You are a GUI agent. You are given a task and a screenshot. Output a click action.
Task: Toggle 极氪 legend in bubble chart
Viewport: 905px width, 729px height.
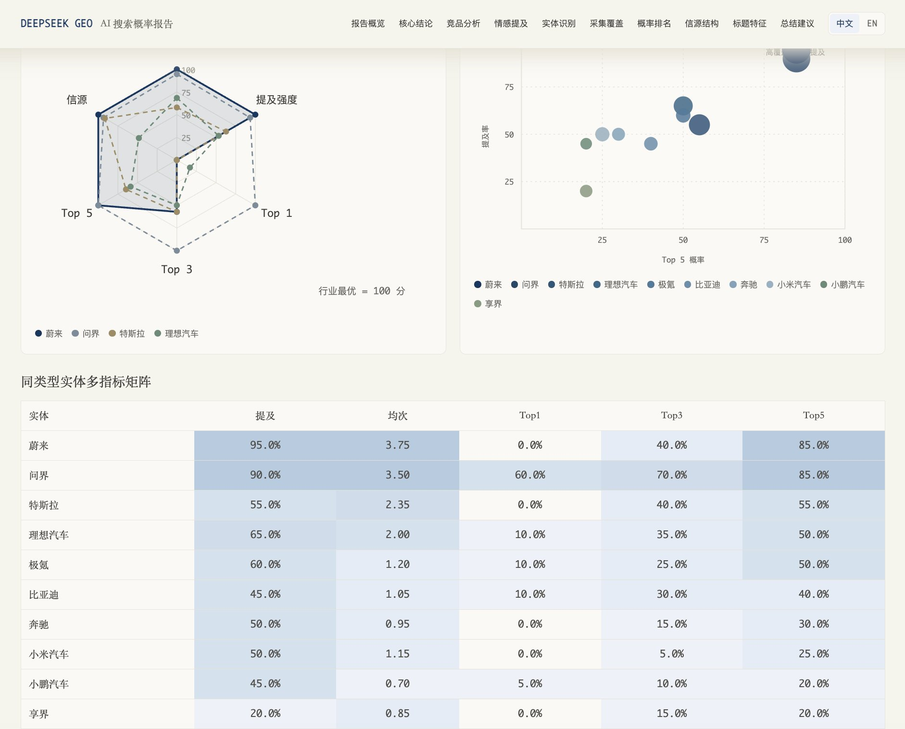[x=661, y=284]
